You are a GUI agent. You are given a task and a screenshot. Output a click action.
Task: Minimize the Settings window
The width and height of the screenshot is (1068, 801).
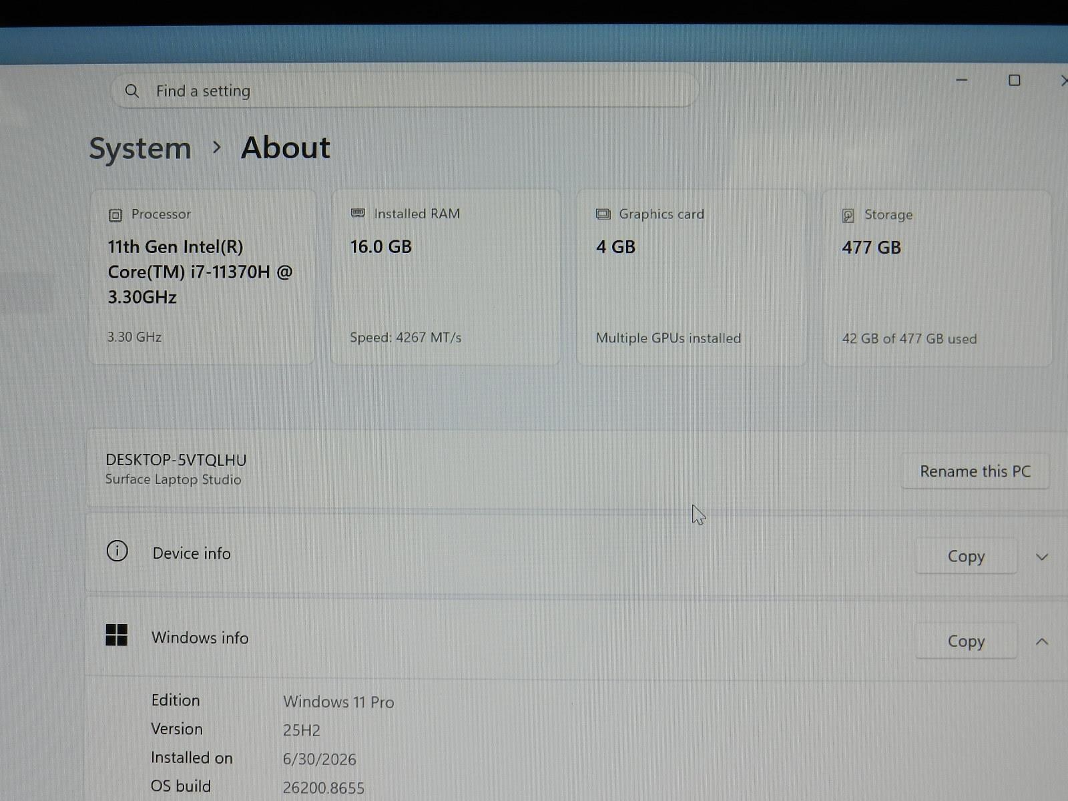tap(962, 80)
